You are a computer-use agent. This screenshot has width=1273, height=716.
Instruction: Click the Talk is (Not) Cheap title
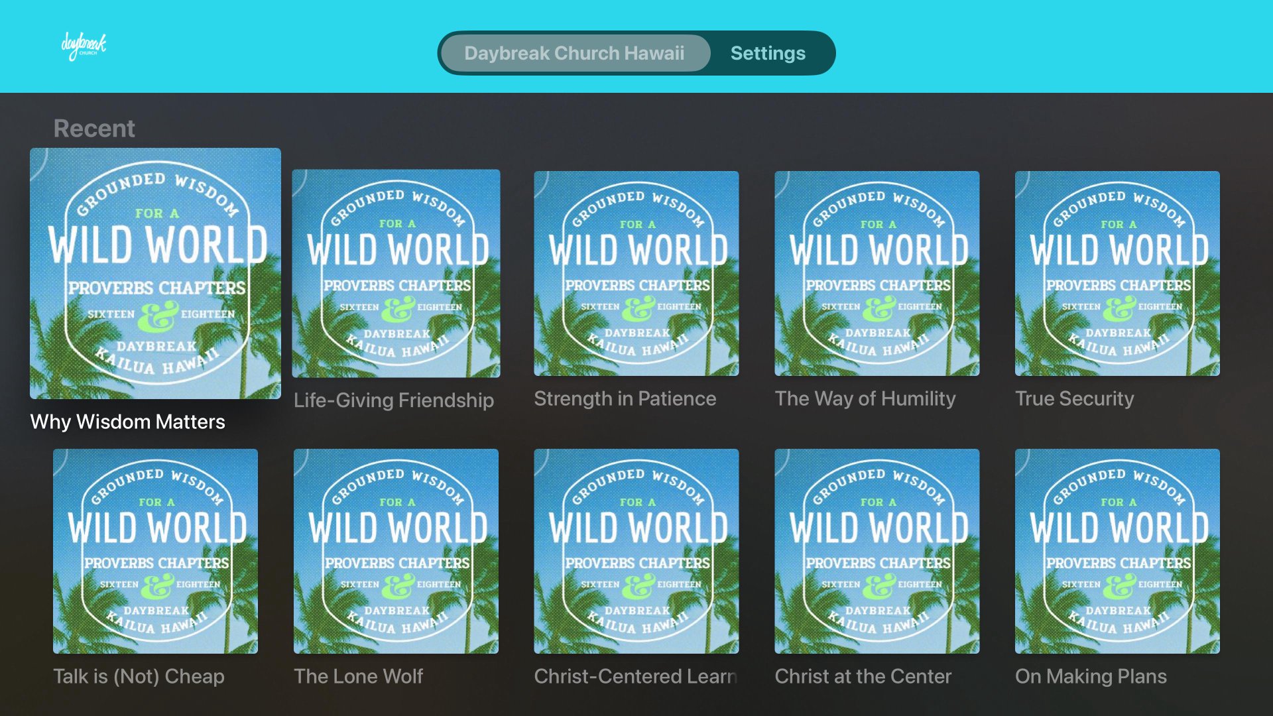(139, 676)
